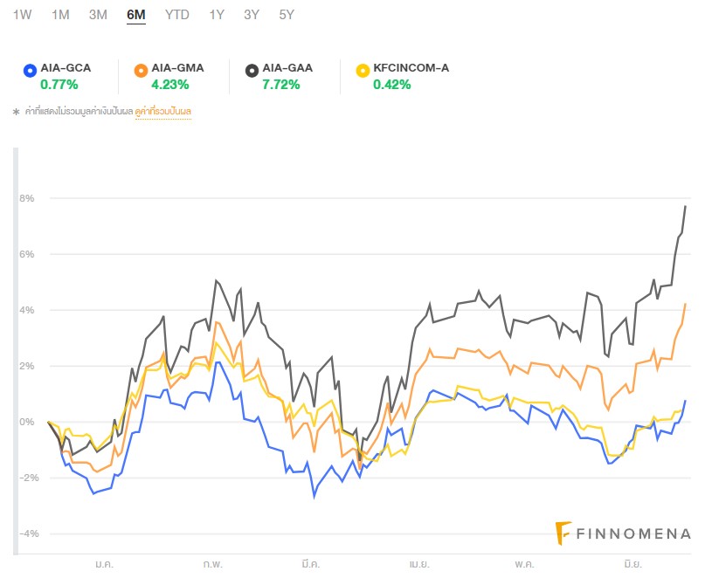Choose the 3M period tab
Image resolution: width=705 pixels, height=578 pixels.
pos(98,15)
